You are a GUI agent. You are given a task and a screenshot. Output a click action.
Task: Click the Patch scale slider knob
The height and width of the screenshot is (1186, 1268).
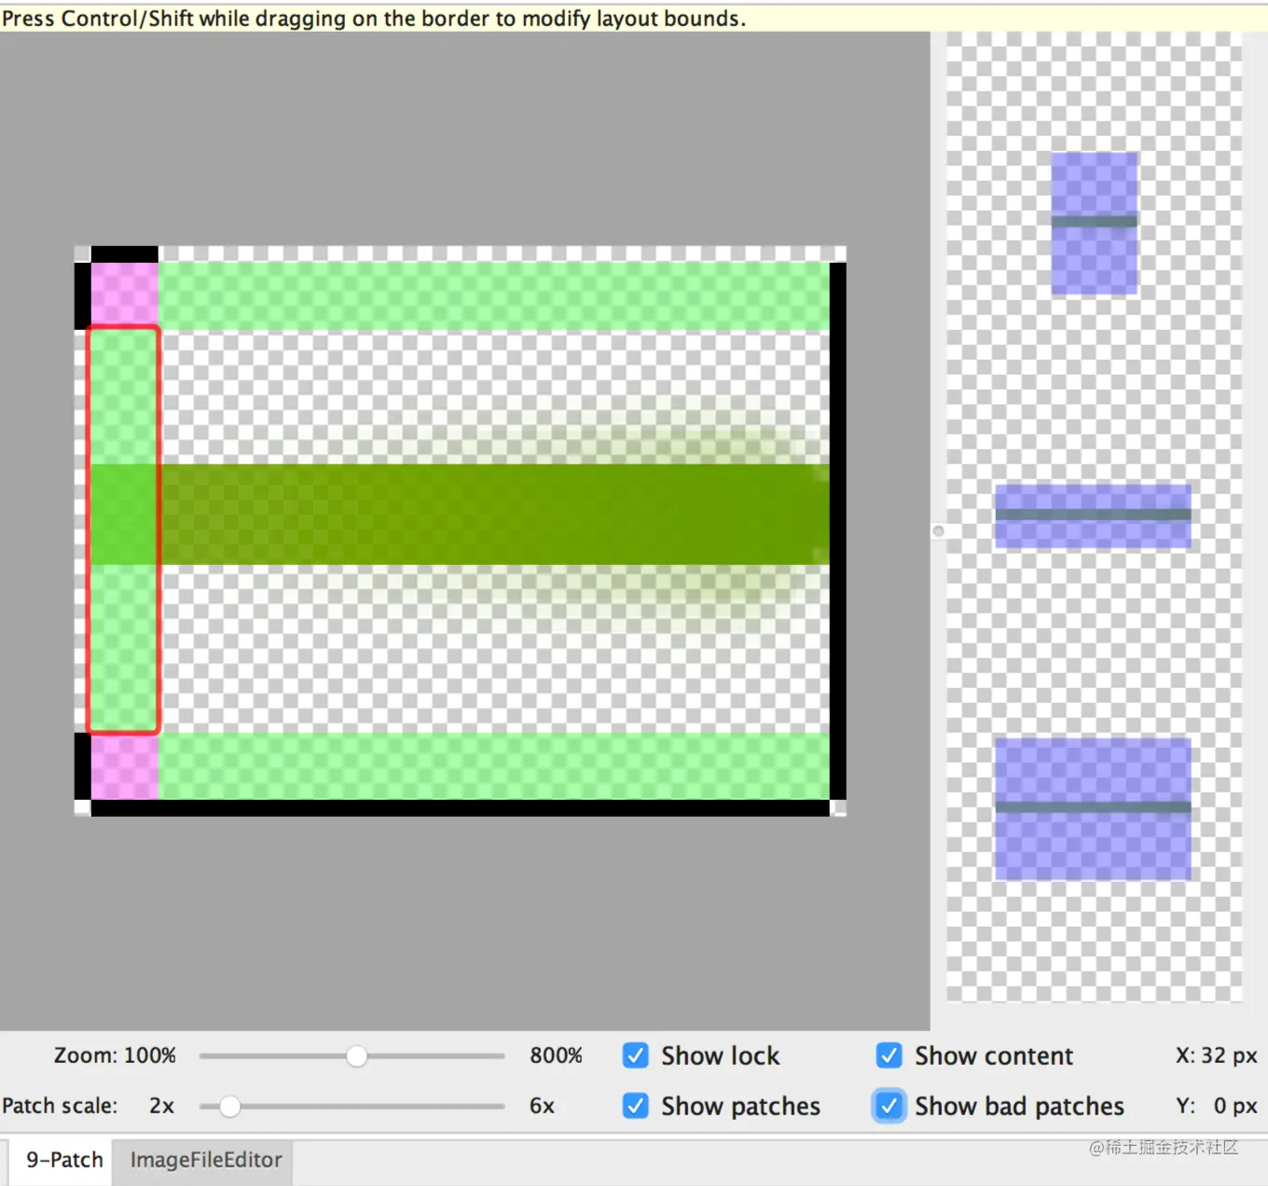(230, 1107)
